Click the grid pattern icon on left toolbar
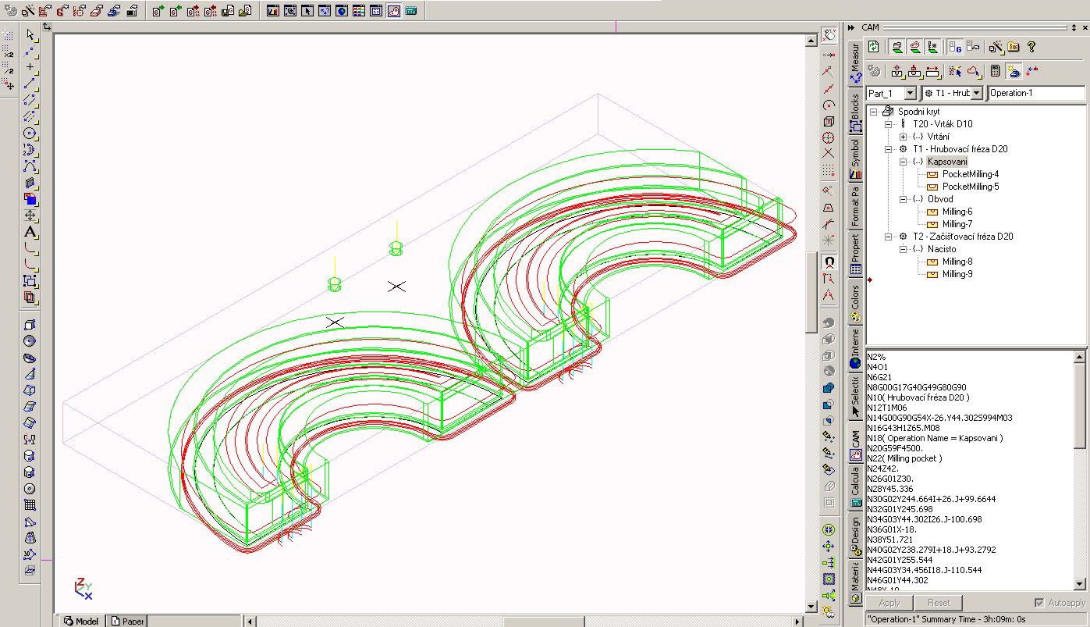 (x=30, y=505)
